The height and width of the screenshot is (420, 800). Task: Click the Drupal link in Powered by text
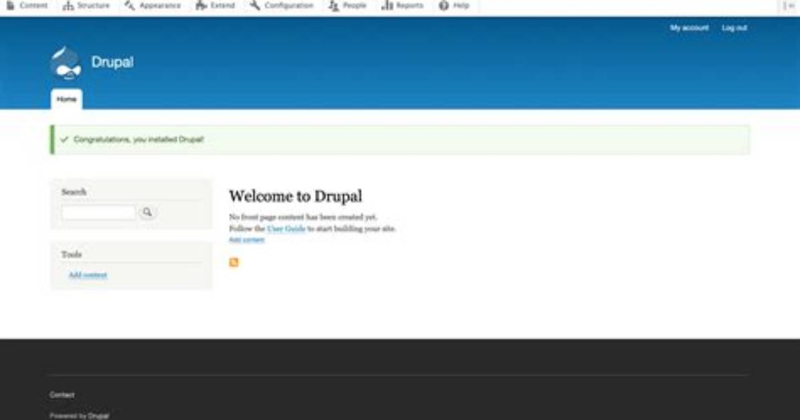tap(98, 416)
